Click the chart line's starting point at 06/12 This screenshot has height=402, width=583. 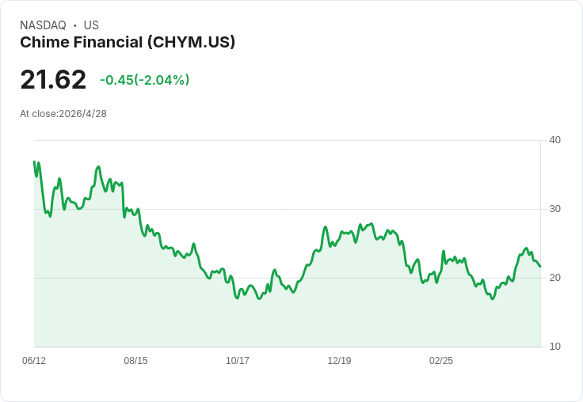pyautogui.click(x=34, y=161)
